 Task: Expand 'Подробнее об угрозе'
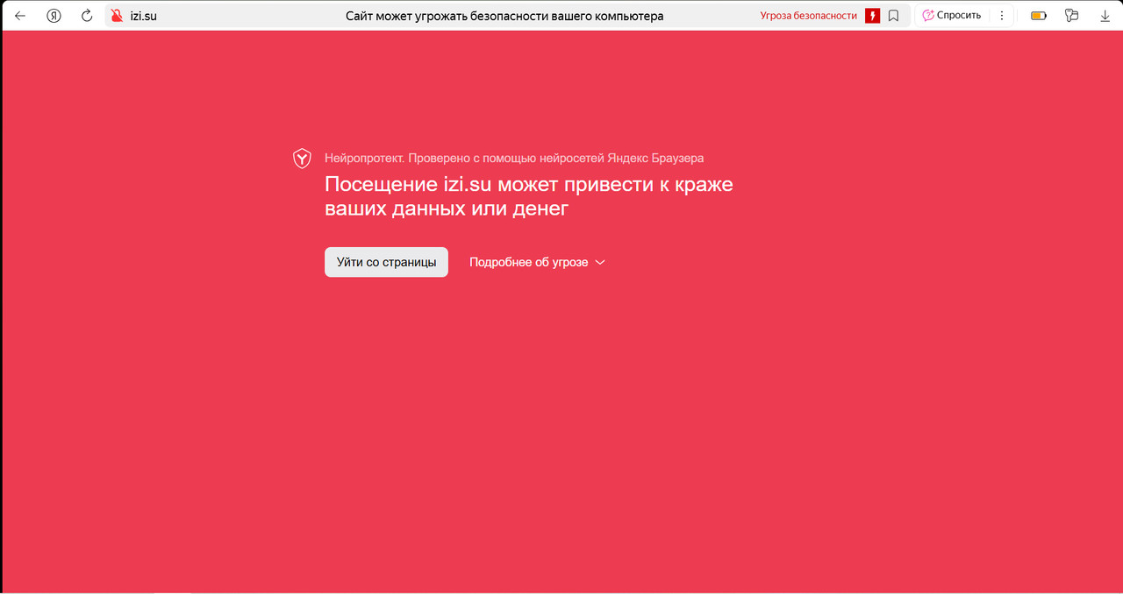[538, 262]
